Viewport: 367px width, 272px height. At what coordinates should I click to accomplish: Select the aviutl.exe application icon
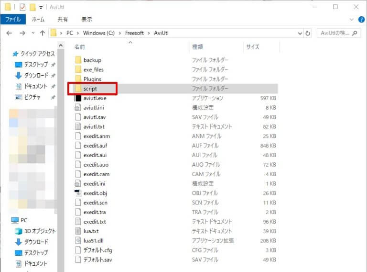pos(78,98)
